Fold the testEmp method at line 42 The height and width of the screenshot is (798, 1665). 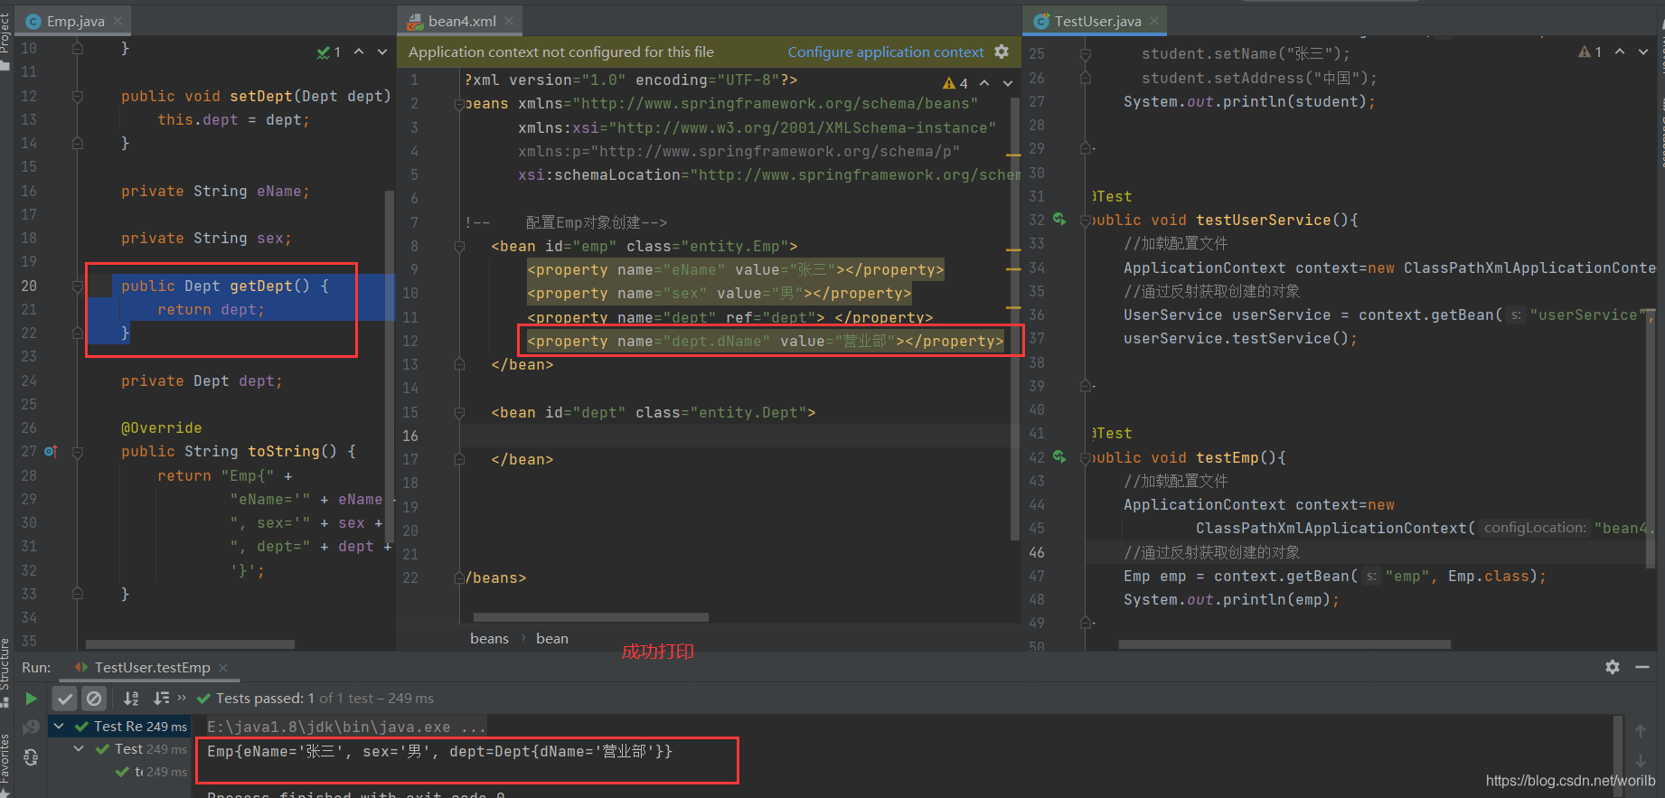pyautogui.click(x=1085, y=457)
